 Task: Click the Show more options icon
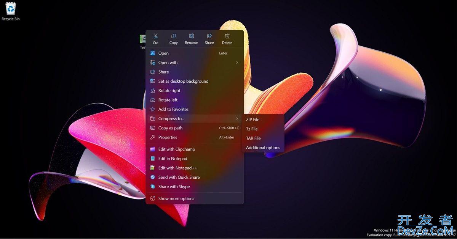[x=153, y=198]
